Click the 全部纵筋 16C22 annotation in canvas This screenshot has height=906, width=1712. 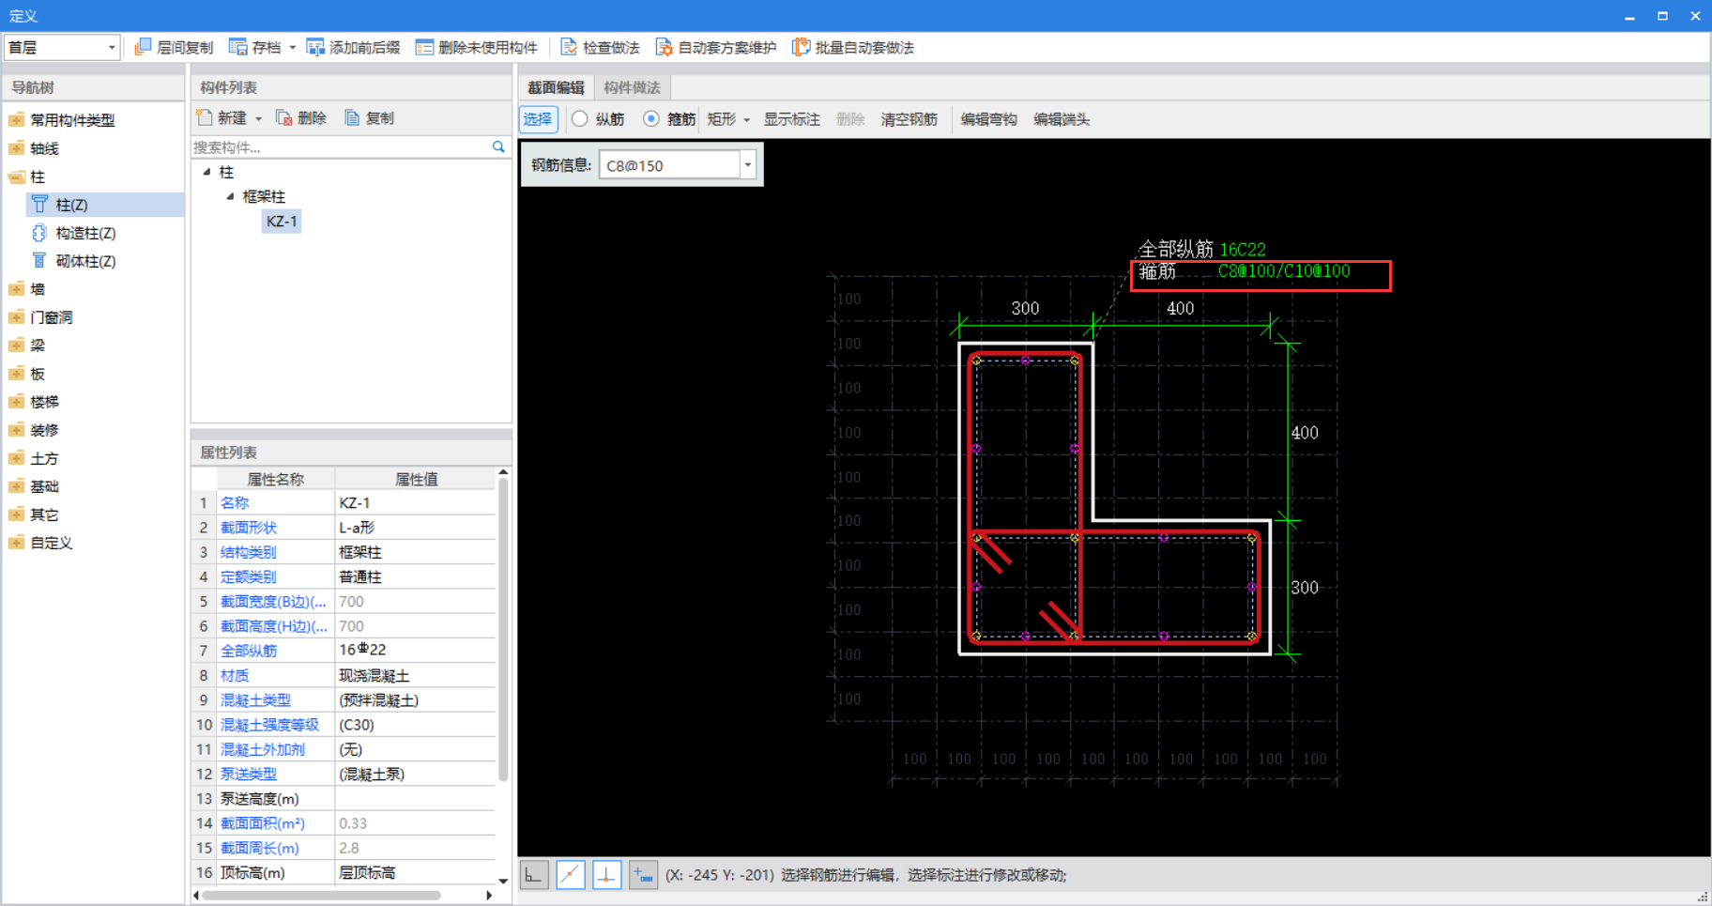[1202, 249]
